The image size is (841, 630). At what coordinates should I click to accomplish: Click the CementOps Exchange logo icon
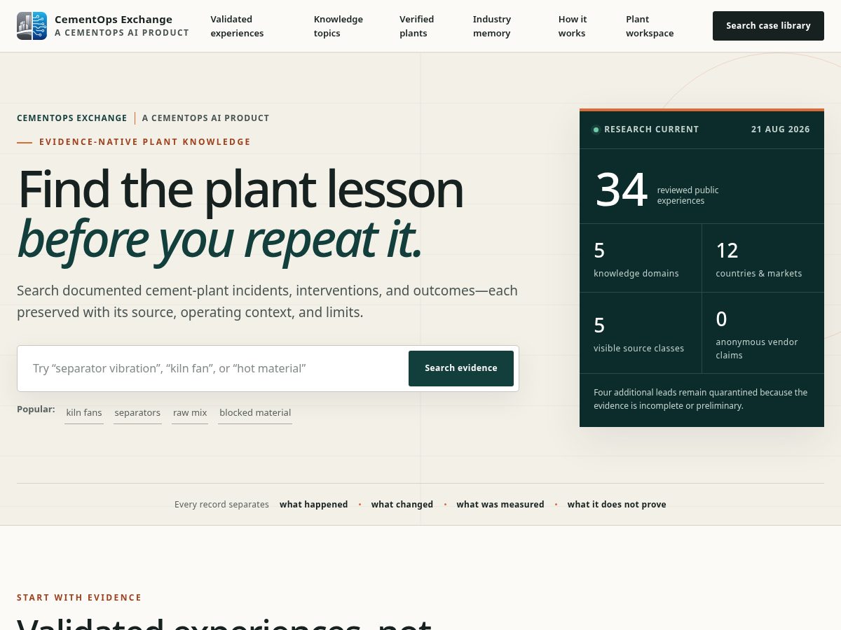32,26
